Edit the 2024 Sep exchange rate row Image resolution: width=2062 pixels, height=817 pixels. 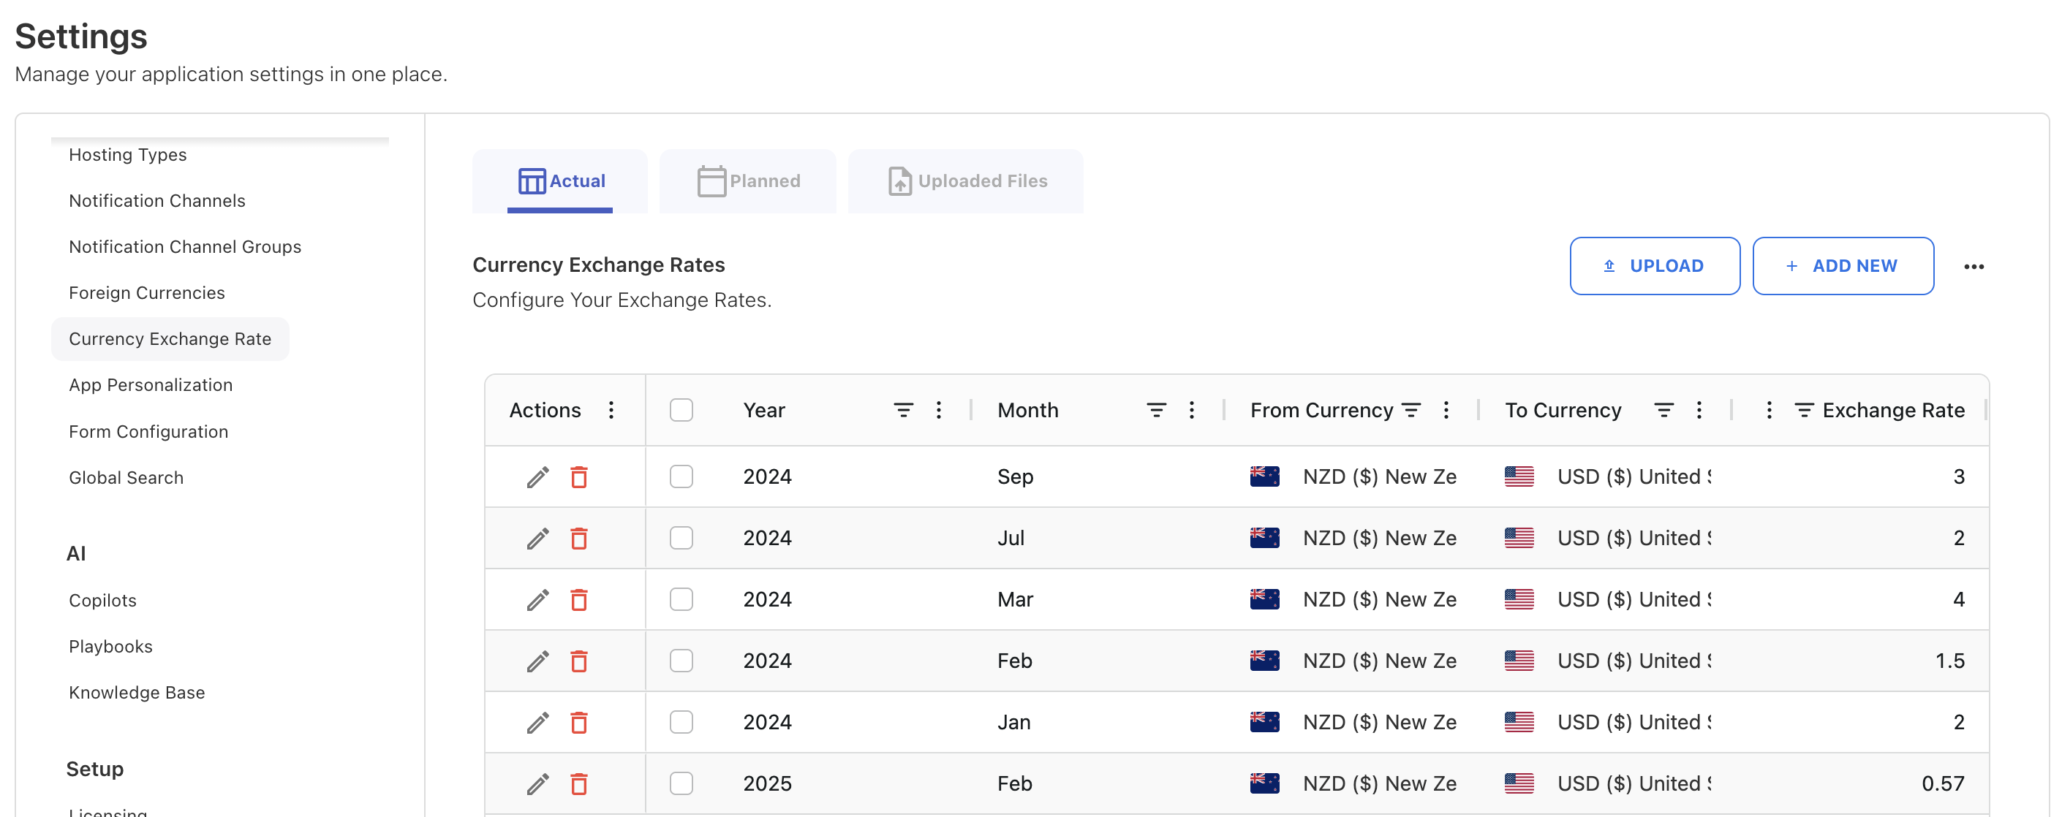537,477
